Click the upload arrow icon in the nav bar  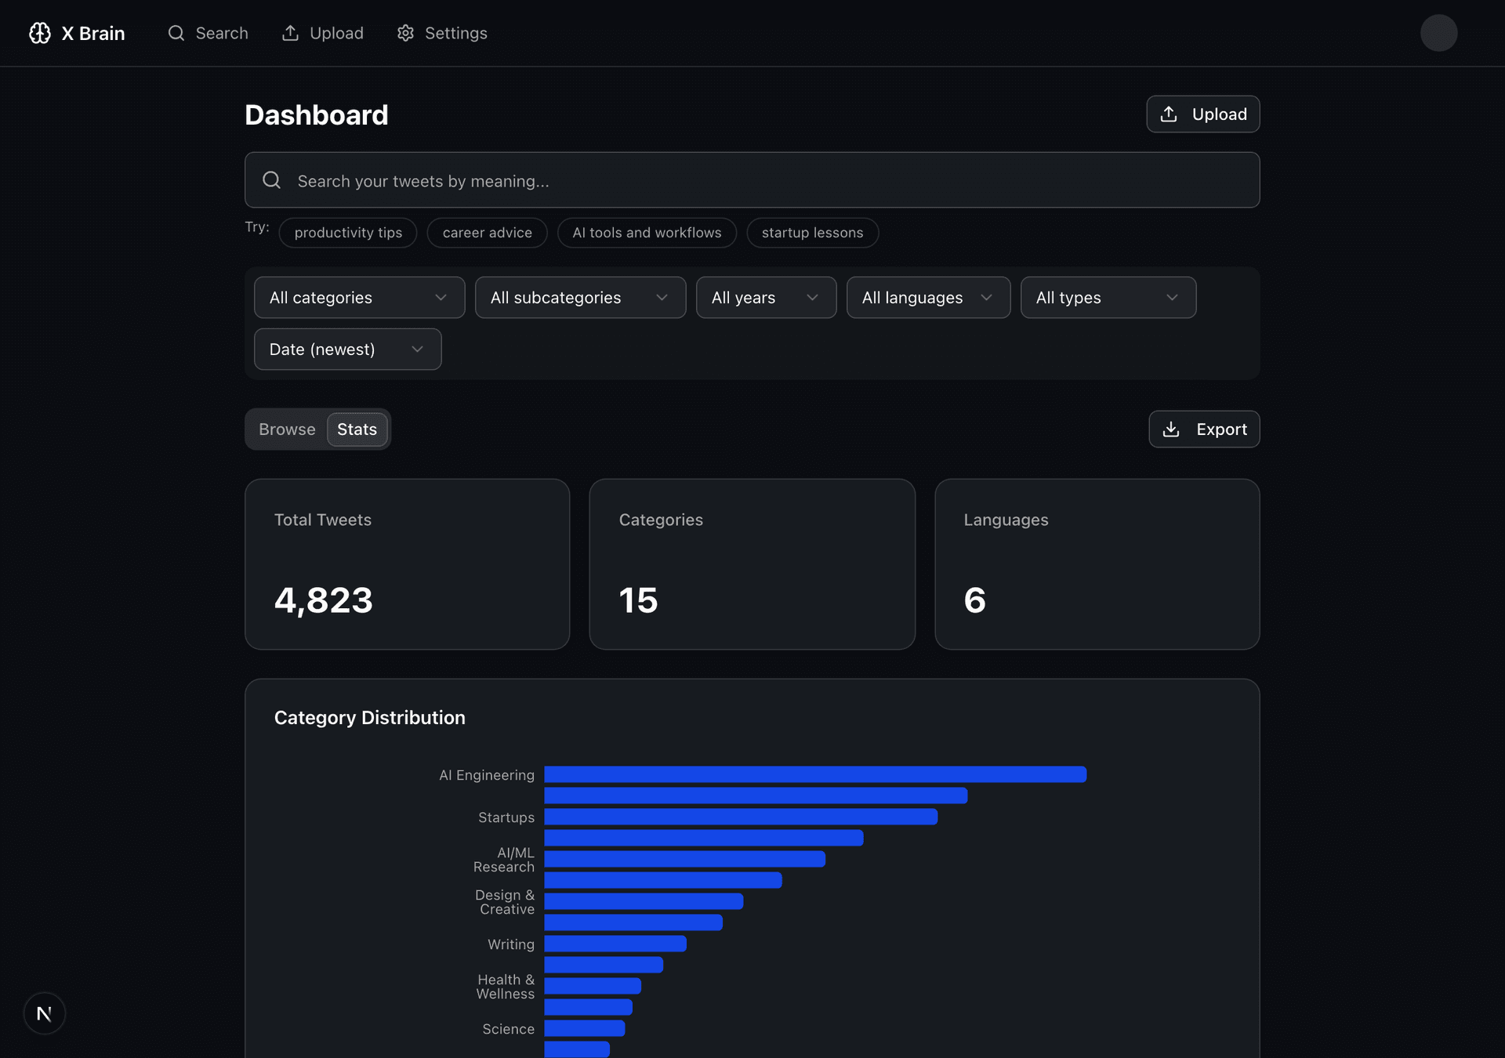click(x=291, y=33)
